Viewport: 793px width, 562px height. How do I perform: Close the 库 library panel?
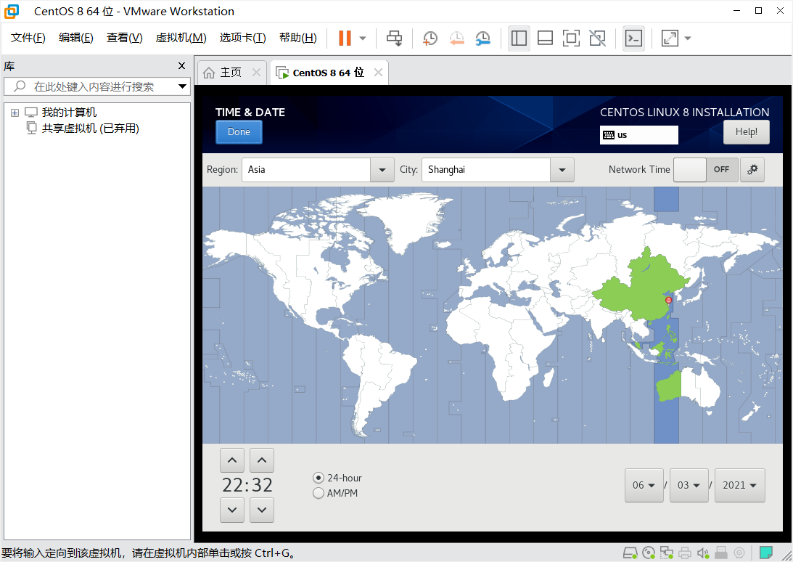click(x=181, y=66)
